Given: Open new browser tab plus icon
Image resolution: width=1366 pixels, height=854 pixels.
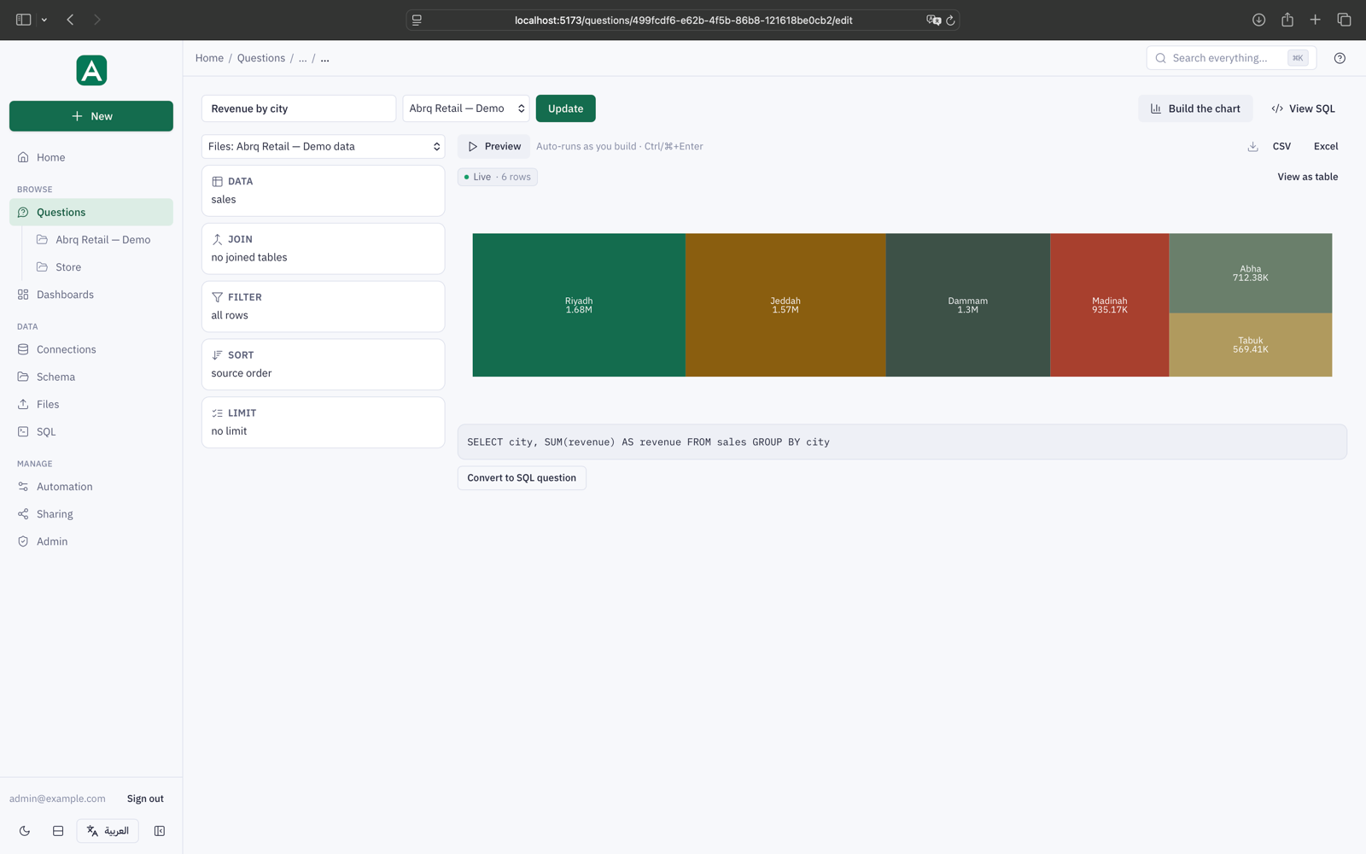Looking at the screenshot, I should (x=1316, y=20).
